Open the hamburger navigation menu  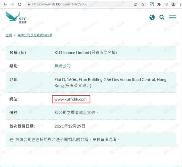172,17
